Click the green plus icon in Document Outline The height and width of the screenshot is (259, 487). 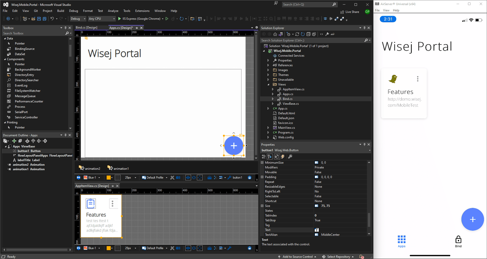[x=14, y=141]
